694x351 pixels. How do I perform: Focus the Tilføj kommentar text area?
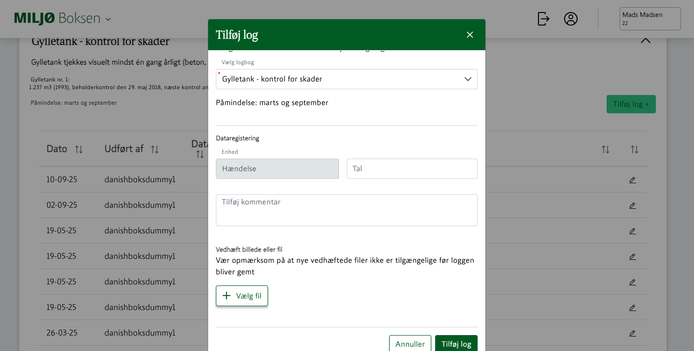[x=346, y=210]
